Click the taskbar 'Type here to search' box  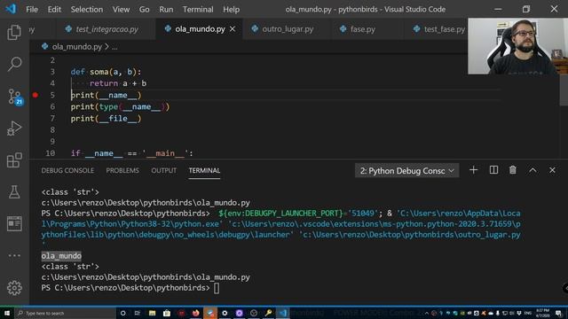(65, 313)
